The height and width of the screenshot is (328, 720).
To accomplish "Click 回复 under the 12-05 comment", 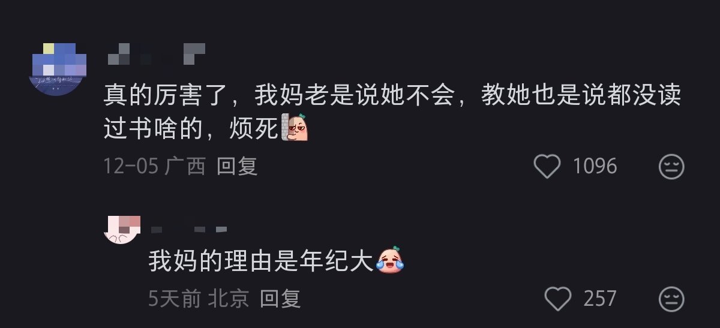I will click(x=237, y=166).
